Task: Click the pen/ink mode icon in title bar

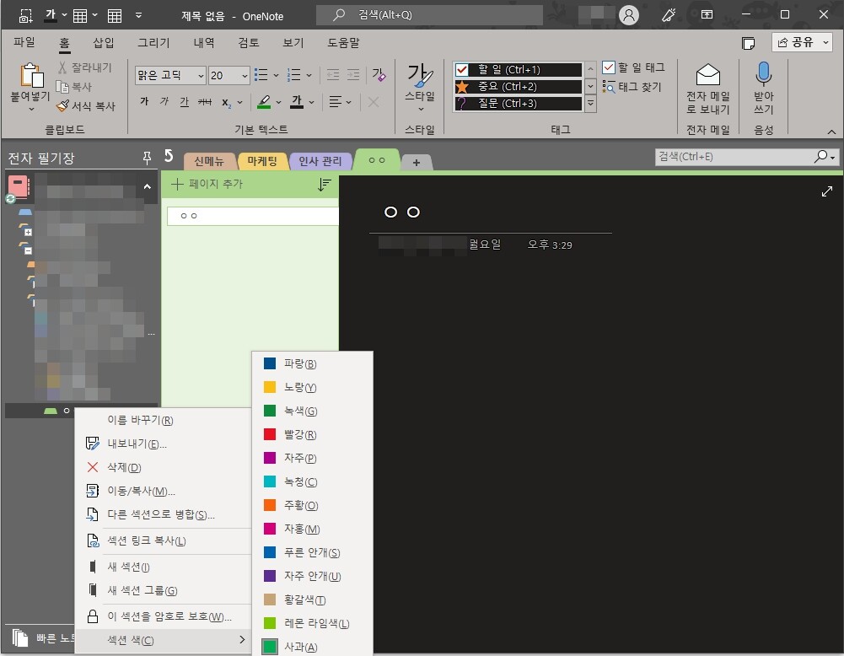Action: coord(669,15)
